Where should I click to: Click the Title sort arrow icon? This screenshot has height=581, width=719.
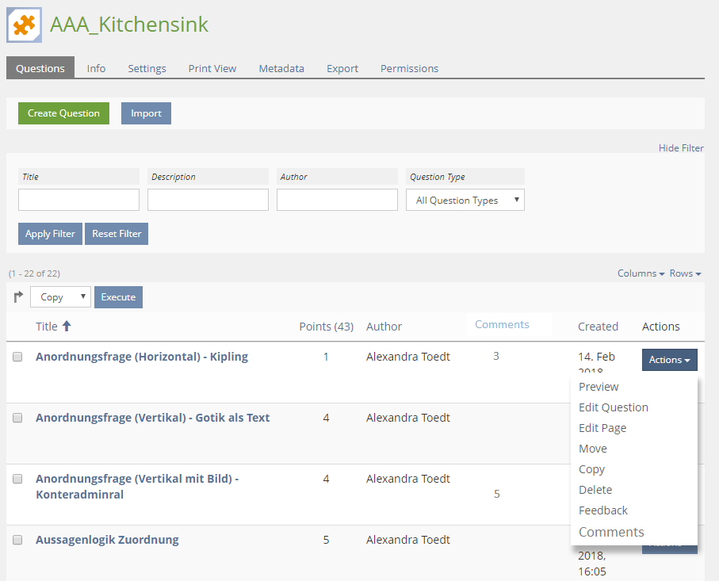(x=67, y=326)
